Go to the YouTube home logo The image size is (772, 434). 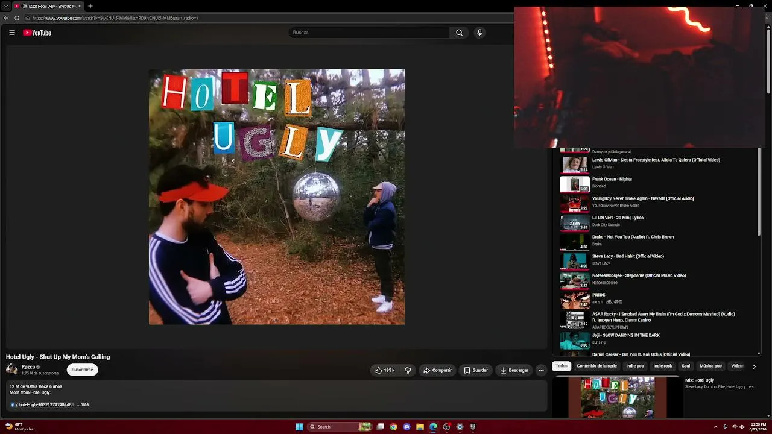[x=37, y=33]
